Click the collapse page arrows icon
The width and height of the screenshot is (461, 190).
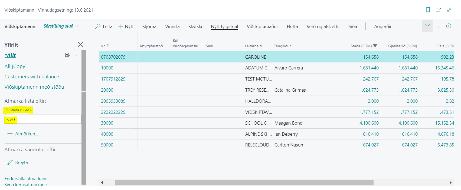tap(449, 10)
